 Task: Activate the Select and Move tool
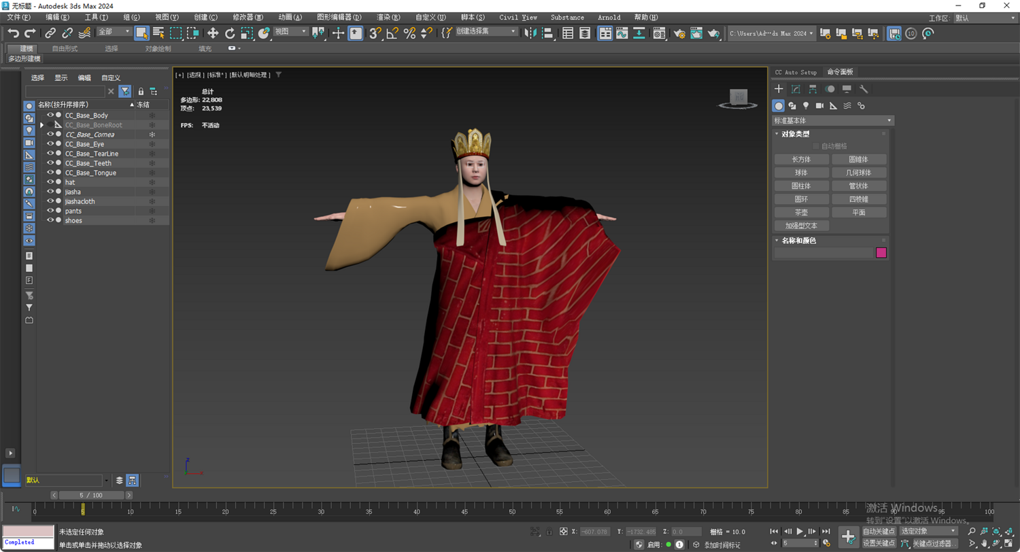[x=213, y=33]
